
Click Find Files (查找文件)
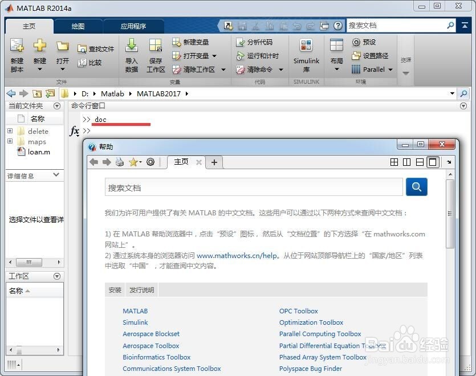coord(96,49)
